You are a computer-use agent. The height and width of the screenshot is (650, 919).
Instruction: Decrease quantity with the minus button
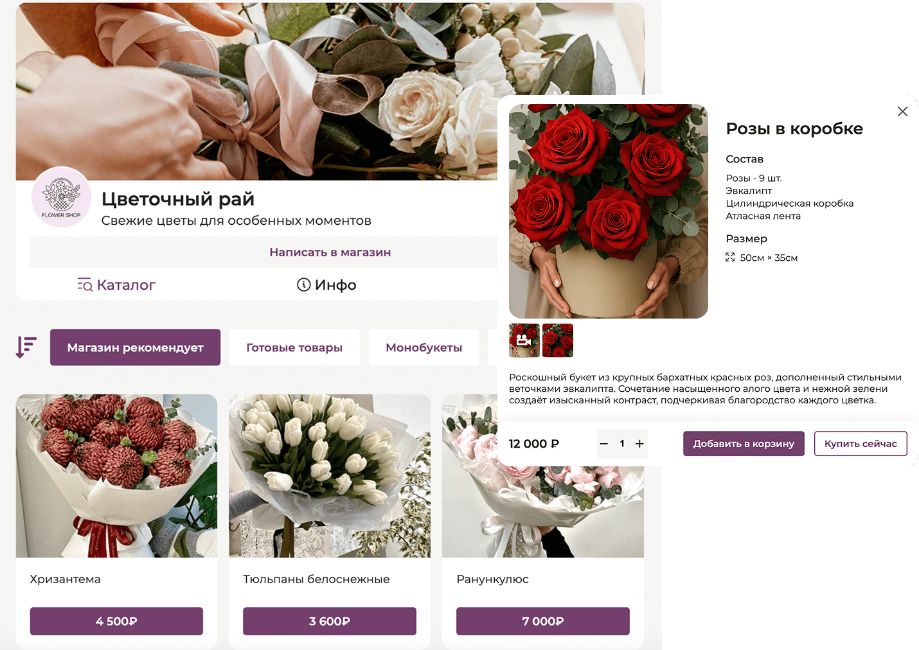(604, 444)
